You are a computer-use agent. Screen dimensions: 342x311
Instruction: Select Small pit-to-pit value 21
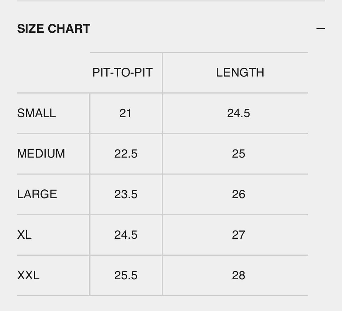(125, 113)
